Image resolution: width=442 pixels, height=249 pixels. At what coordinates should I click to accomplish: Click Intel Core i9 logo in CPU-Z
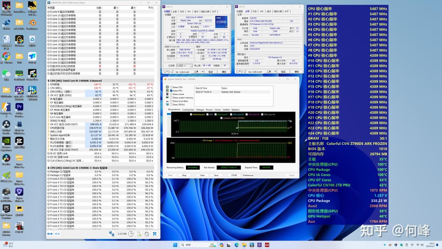(x=222, y=22)
